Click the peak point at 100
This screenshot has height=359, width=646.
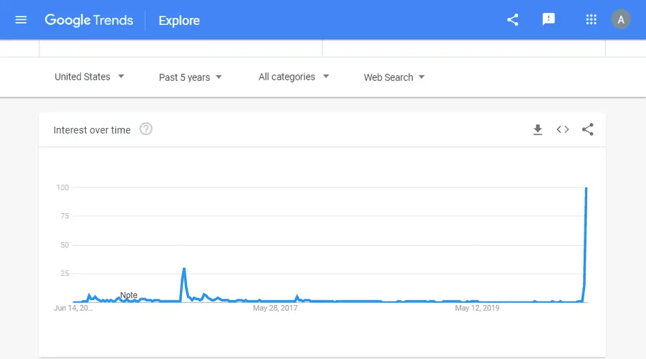[586, 188]
